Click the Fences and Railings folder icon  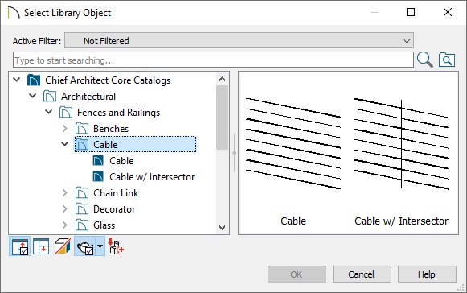pos(66,113)
